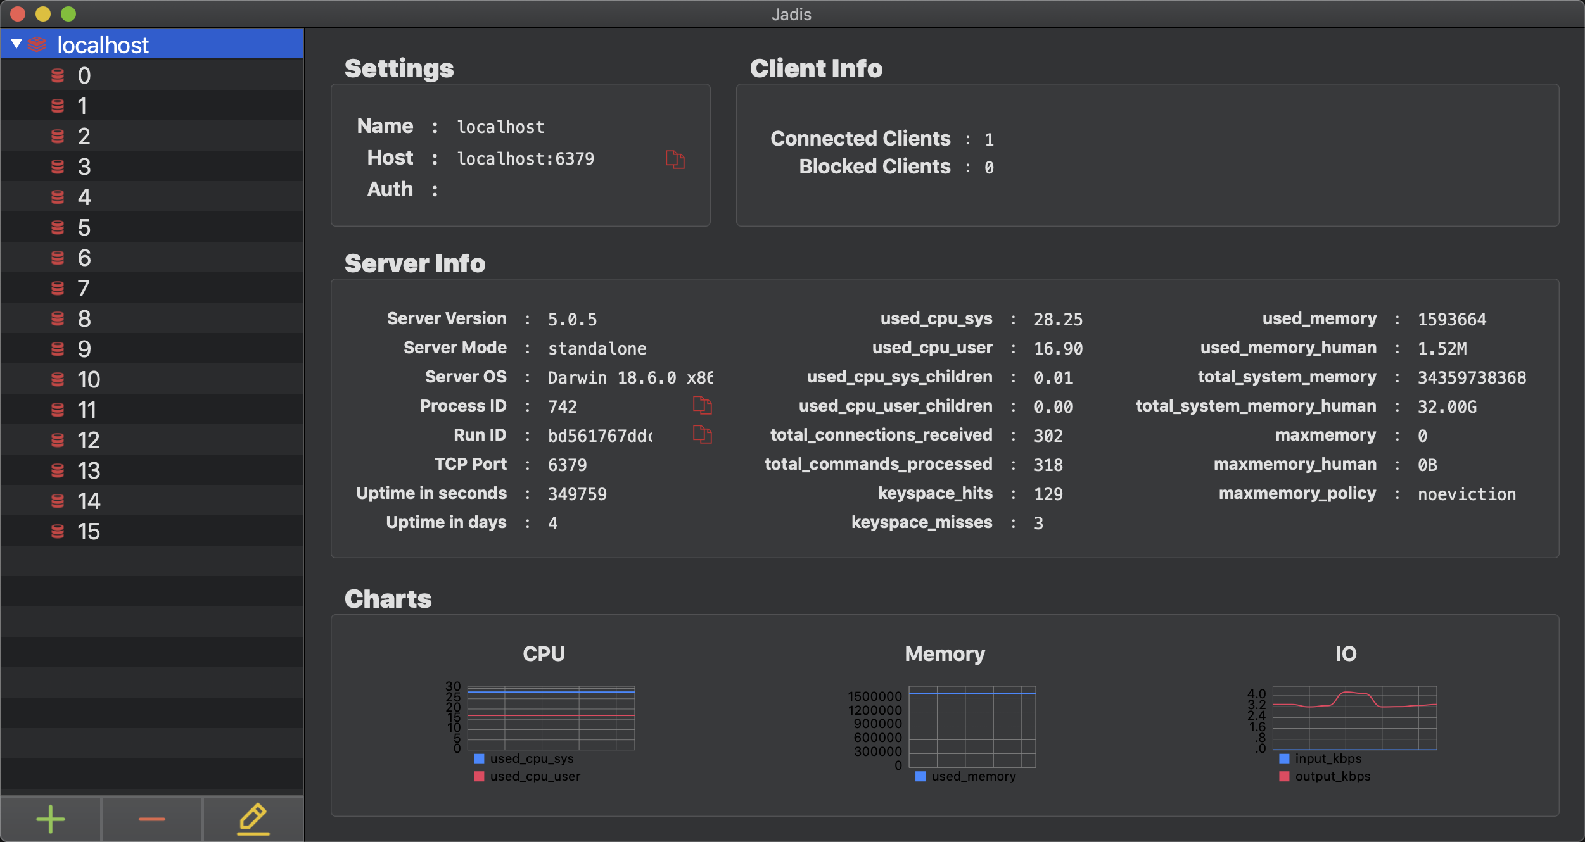Remove connection with the minus button
This screenshot has height=842, width=1585.
coord(152,819)
